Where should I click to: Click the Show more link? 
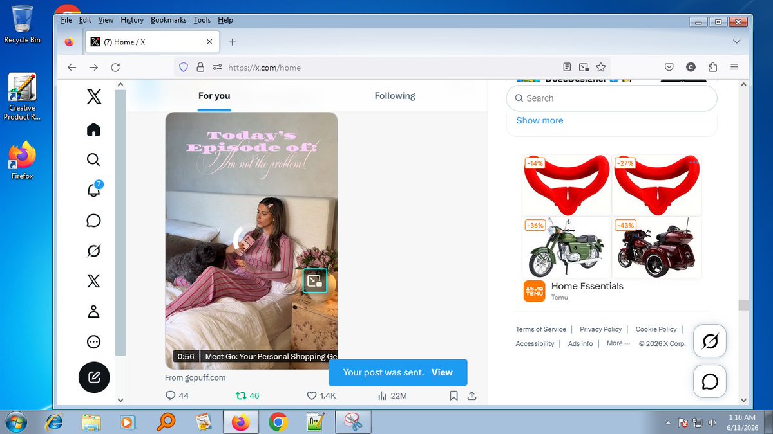pos(539,120)
